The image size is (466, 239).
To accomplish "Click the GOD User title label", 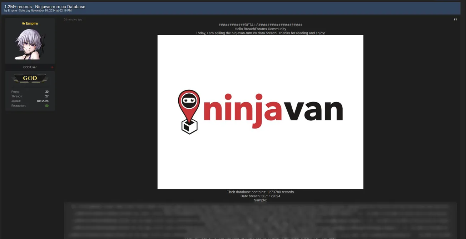I will click(30, 67).
